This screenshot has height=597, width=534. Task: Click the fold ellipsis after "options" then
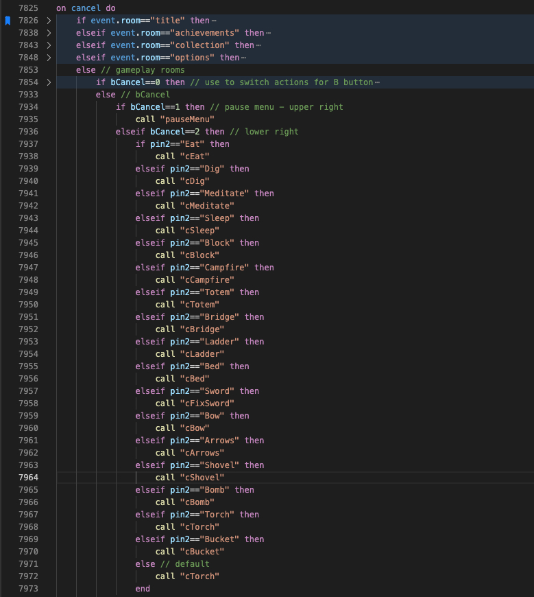244,58
